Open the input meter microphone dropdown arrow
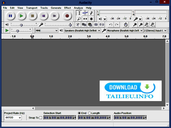Screen dimensions: 171x128 click(x=140, y=19)
